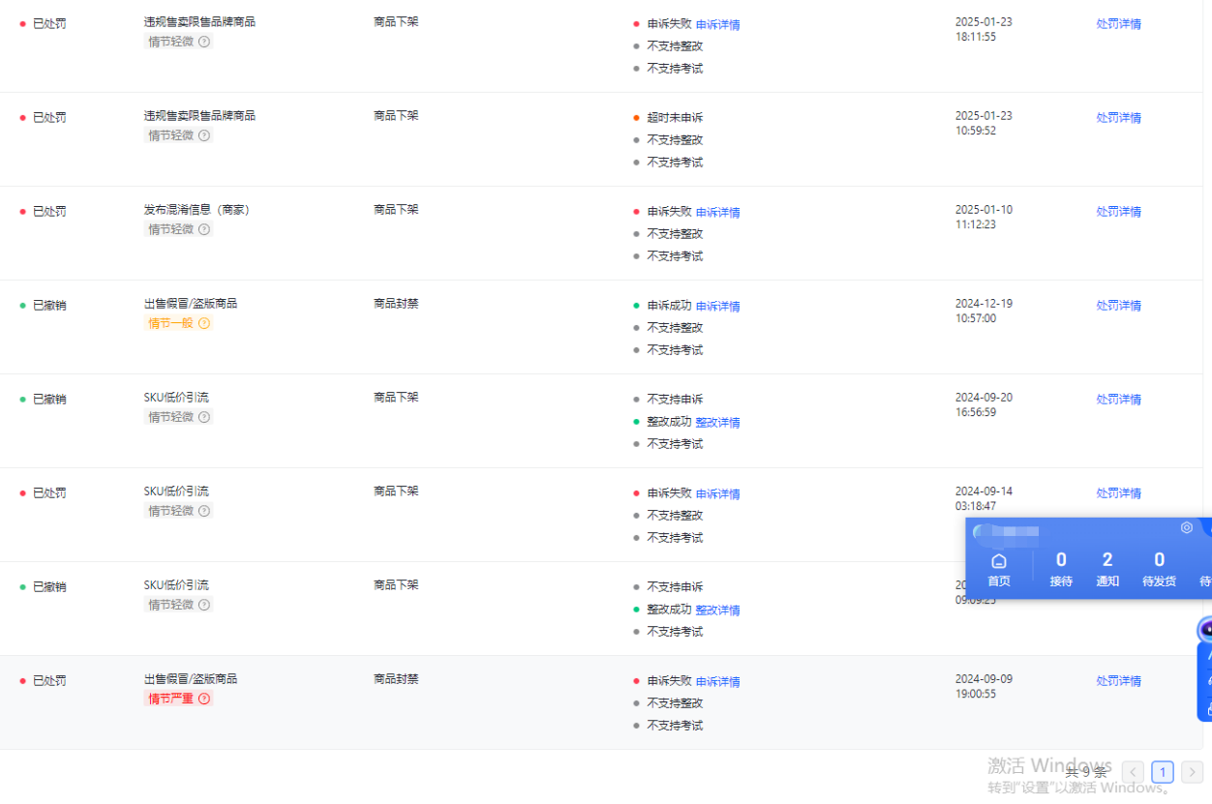Open 申诉详情 next to 申诉成功
The height and width of the screenshot is (804, 1212).
(x=717, y=307)
